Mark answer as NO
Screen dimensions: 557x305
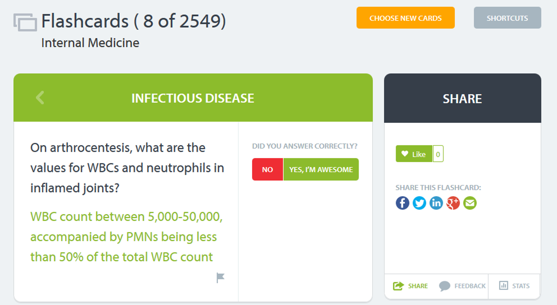(x=268, y=170)
